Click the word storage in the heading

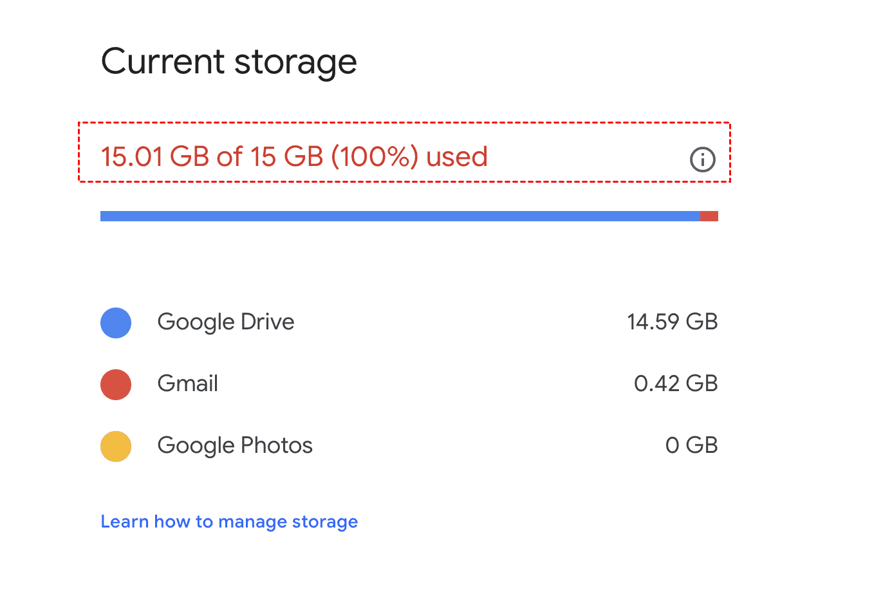pyautogui.click(x=295, y=63)
